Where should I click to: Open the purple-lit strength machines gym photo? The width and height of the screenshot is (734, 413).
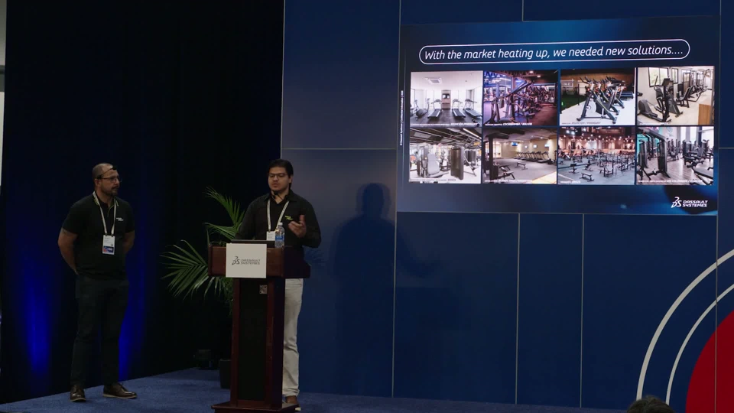click(521, 98)
